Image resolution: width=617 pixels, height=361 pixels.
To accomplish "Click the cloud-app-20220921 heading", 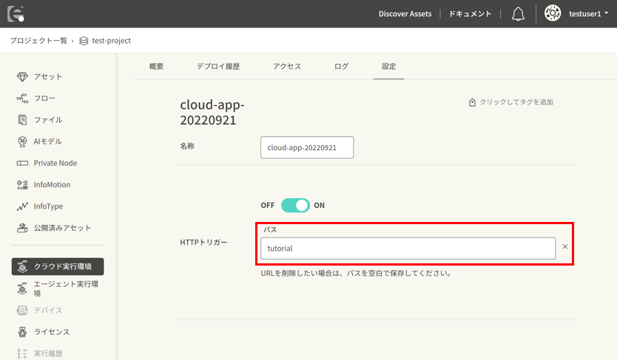I will [212, 112].
